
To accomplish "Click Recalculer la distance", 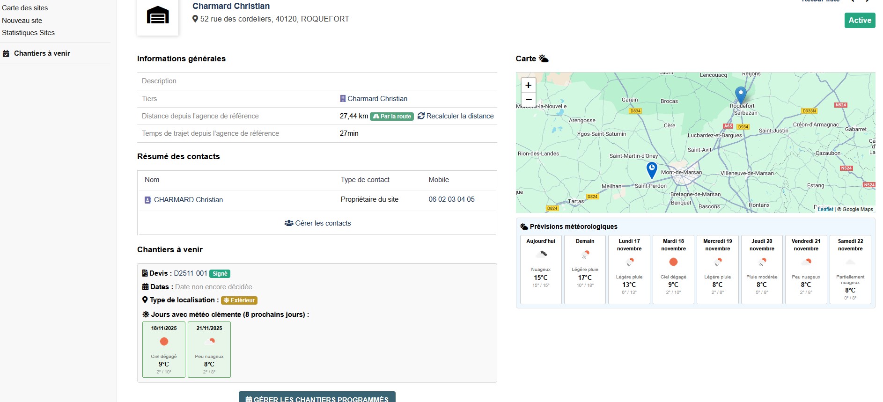I will 456,116.
